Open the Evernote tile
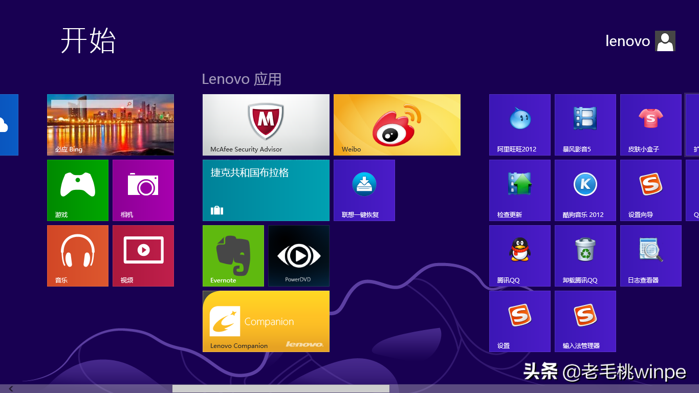The image size is (699, 393). pyautogui.click(x=233, y=256)
